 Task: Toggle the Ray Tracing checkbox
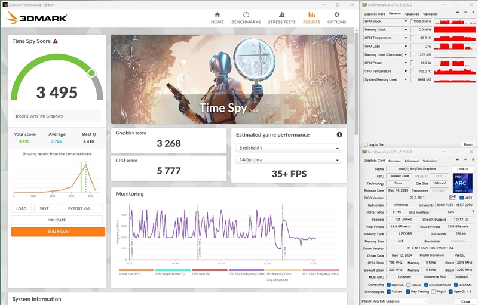click(408, 292)
